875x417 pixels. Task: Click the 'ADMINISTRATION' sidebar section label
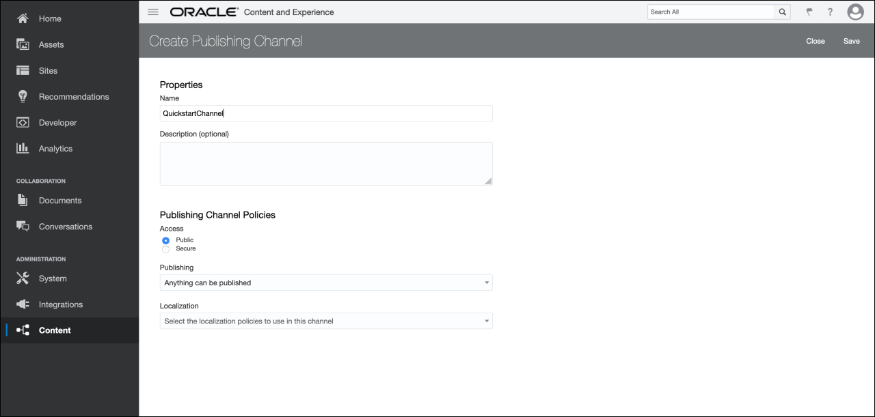[41, 259]
